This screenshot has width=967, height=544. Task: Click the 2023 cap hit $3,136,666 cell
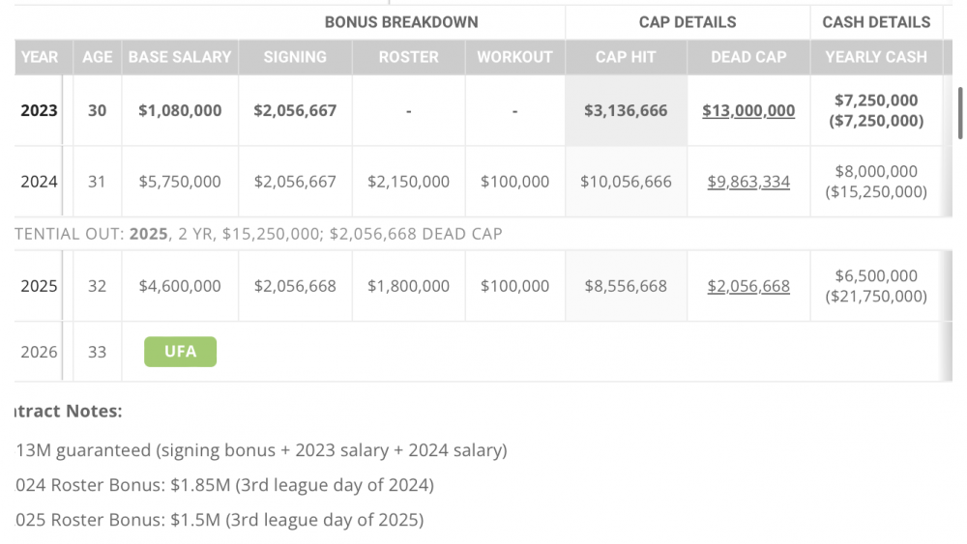(x=626, y=110)
